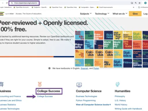Bookmark this page with the star icon

click(140, 3)
